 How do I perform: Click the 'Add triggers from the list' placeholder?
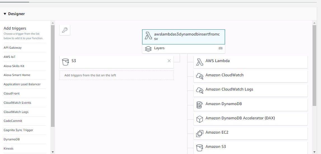pos(116,75)
